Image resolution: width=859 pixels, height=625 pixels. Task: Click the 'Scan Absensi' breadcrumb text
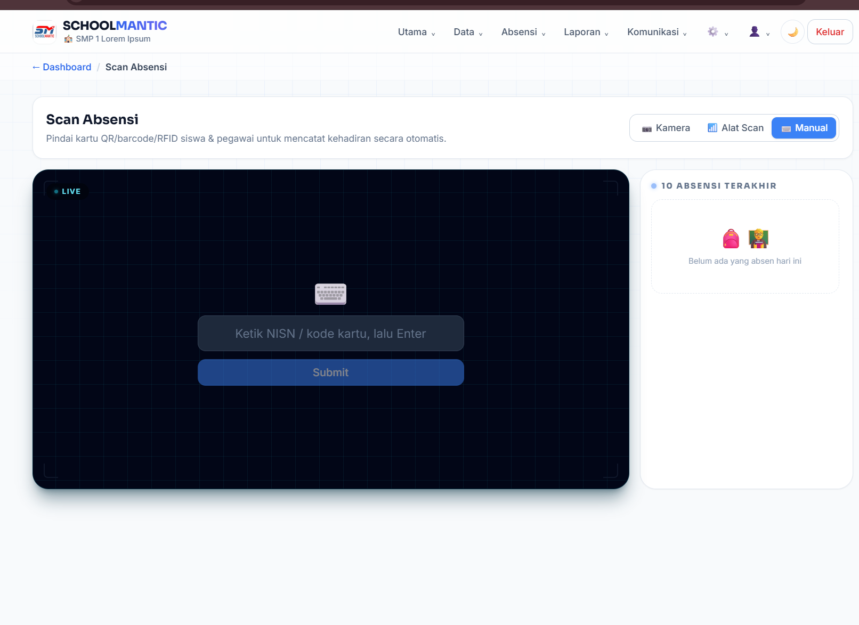click(x=136, y=67)
